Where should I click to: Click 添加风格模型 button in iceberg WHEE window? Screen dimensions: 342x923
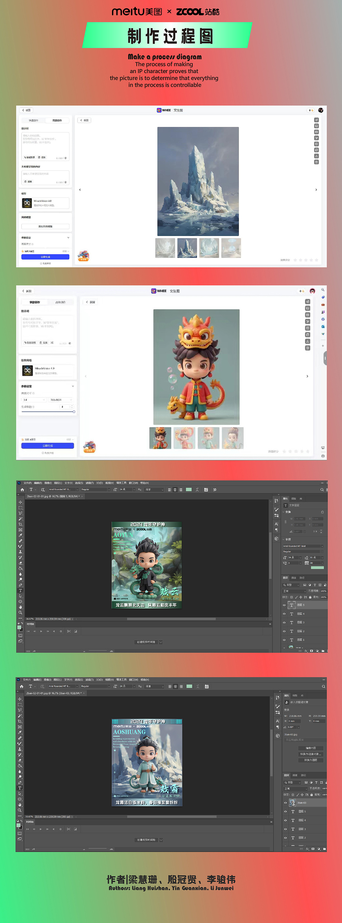click(45, 226)
